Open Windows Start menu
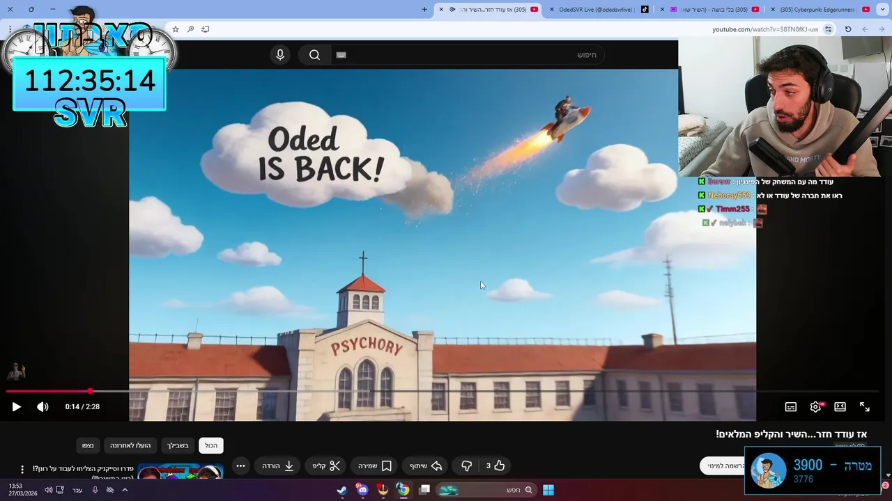 pyautogui.click(x=548, y=490)
